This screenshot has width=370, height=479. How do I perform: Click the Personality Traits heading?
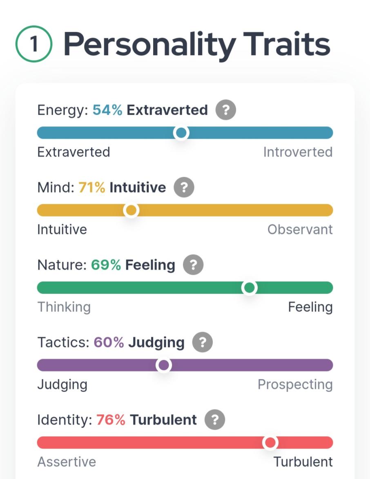click(x=196, y=44)
